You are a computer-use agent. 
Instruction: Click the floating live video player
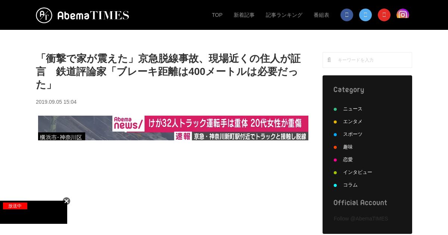pyautogui.click(x=34, y=212)
